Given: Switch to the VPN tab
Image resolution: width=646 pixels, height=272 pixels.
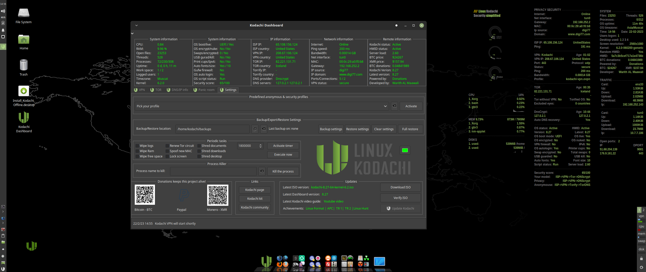Looking at the screenshot, I should pyautogui.click(x=140, y=90).
